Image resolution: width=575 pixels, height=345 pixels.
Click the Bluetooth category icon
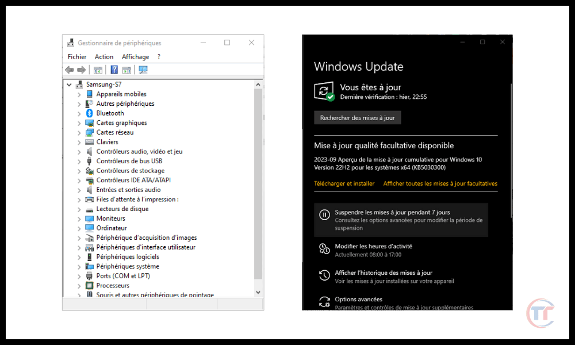90,113
